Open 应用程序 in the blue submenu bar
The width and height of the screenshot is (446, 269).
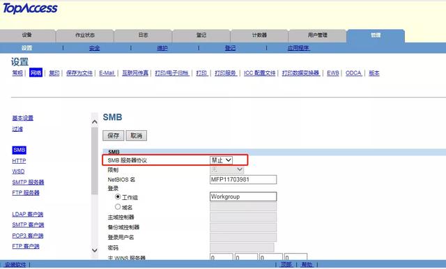coord(298,48)
